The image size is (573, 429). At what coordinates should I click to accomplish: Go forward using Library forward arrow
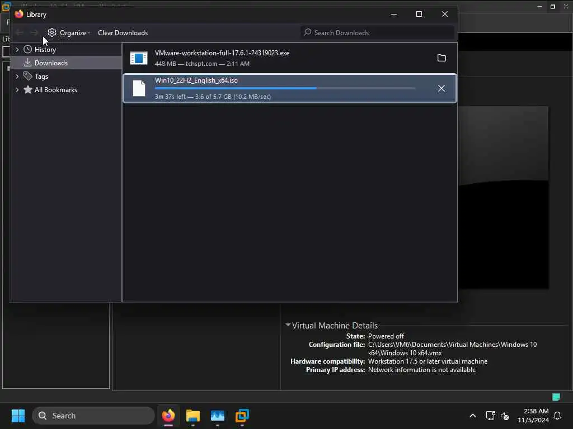(x=34, y=33)
